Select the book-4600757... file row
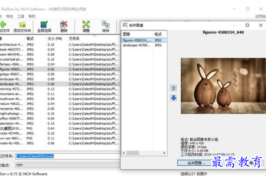This screenshot has width=266, height=176. point(60,49)
